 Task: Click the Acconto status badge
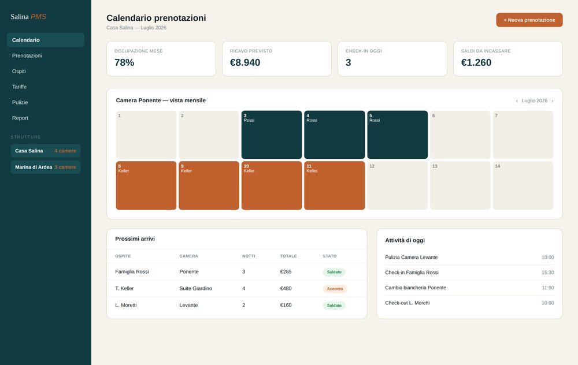[335, 289]
